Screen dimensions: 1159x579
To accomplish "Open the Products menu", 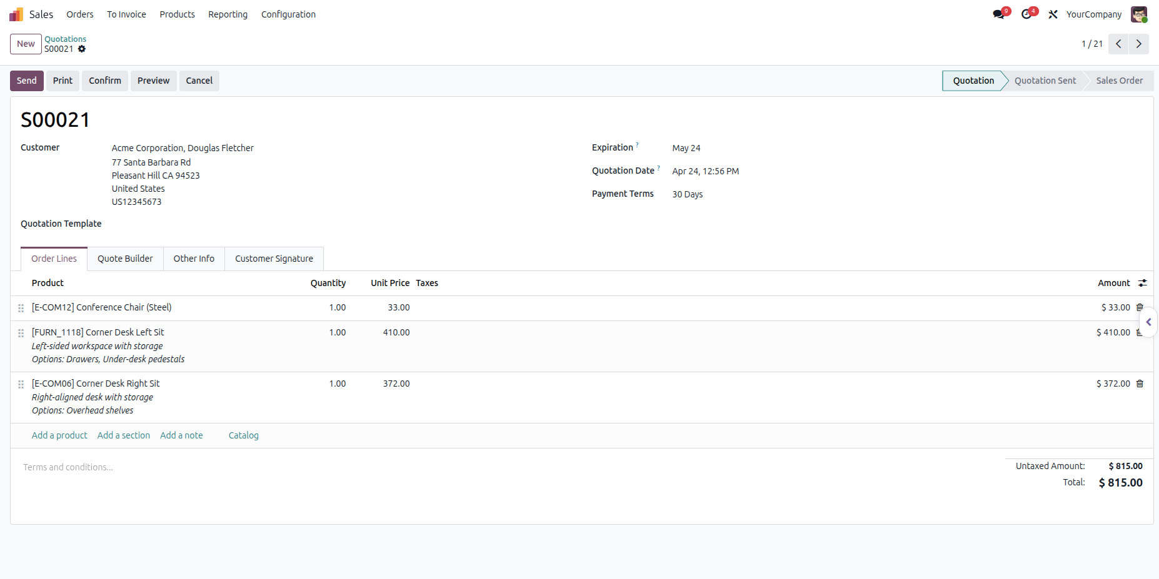I will [x=177, y=14].
